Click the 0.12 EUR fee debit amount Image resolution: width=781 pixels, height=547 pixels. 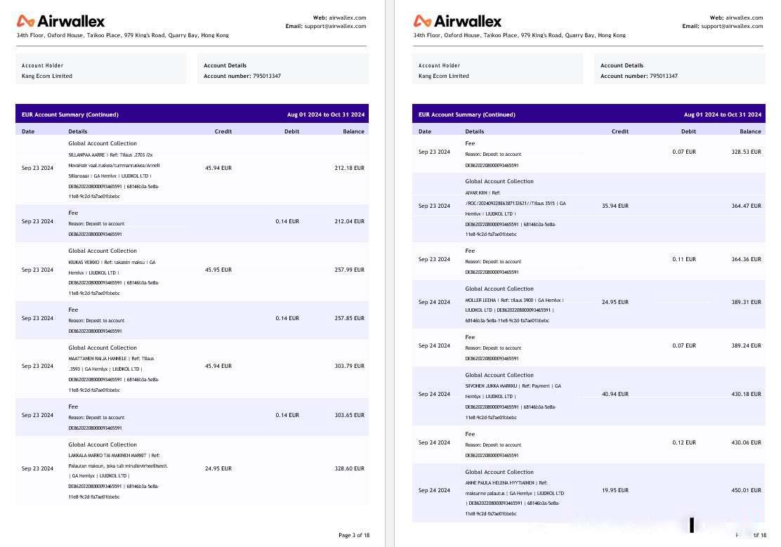click(684, 442)
